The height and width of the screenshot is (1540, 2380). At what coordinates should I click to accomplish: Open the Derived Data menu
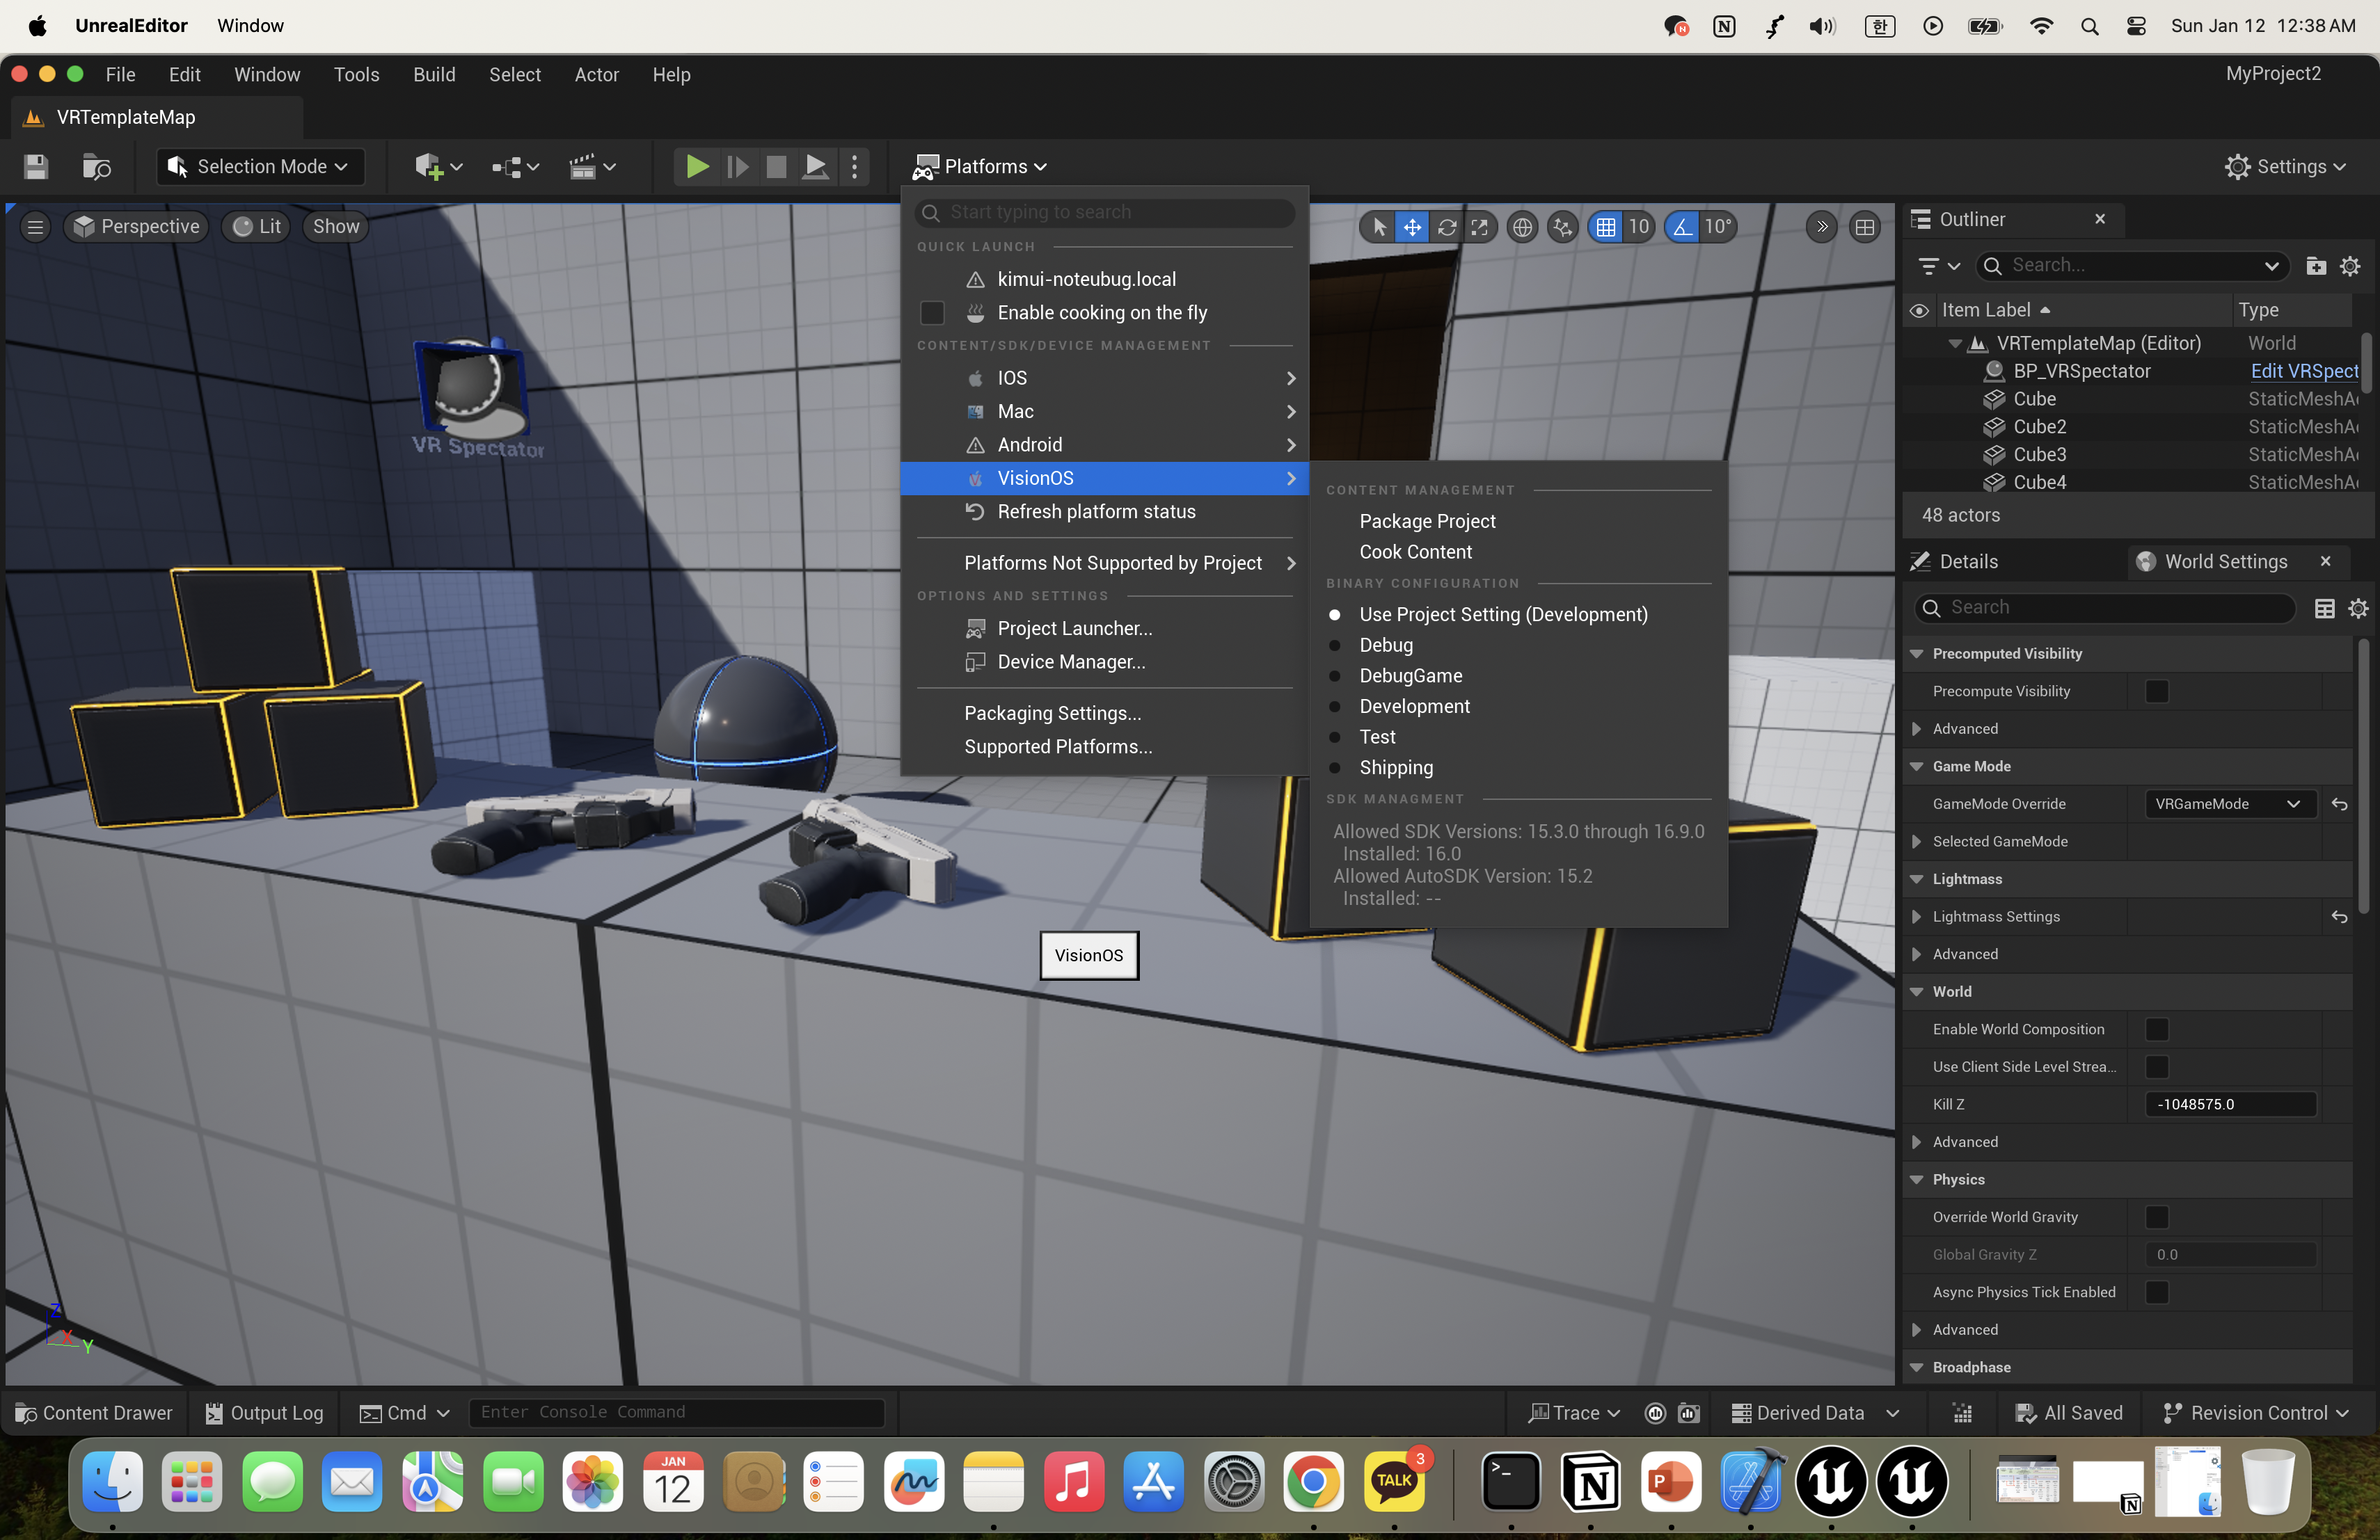tap(1815, 1413)
